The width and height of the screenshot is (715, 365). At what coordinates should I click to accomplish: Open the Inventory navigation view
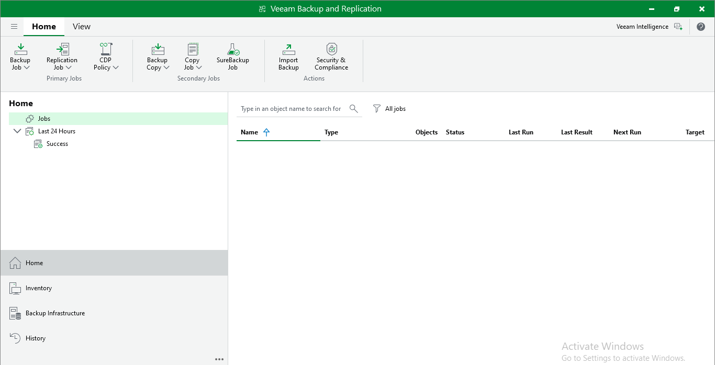114,288
